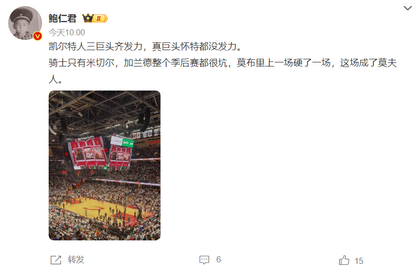Click the red jumbotron scoreboard in photo
Image resolution: width=419 pixels, height=268 pixels.
pos(100,153)
